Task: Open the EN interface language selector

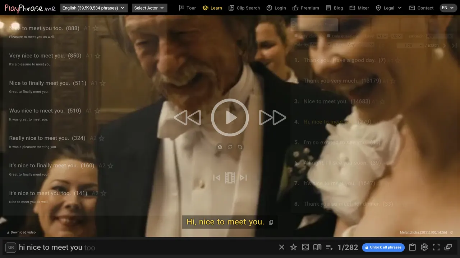Action: (x=448, y=8)
